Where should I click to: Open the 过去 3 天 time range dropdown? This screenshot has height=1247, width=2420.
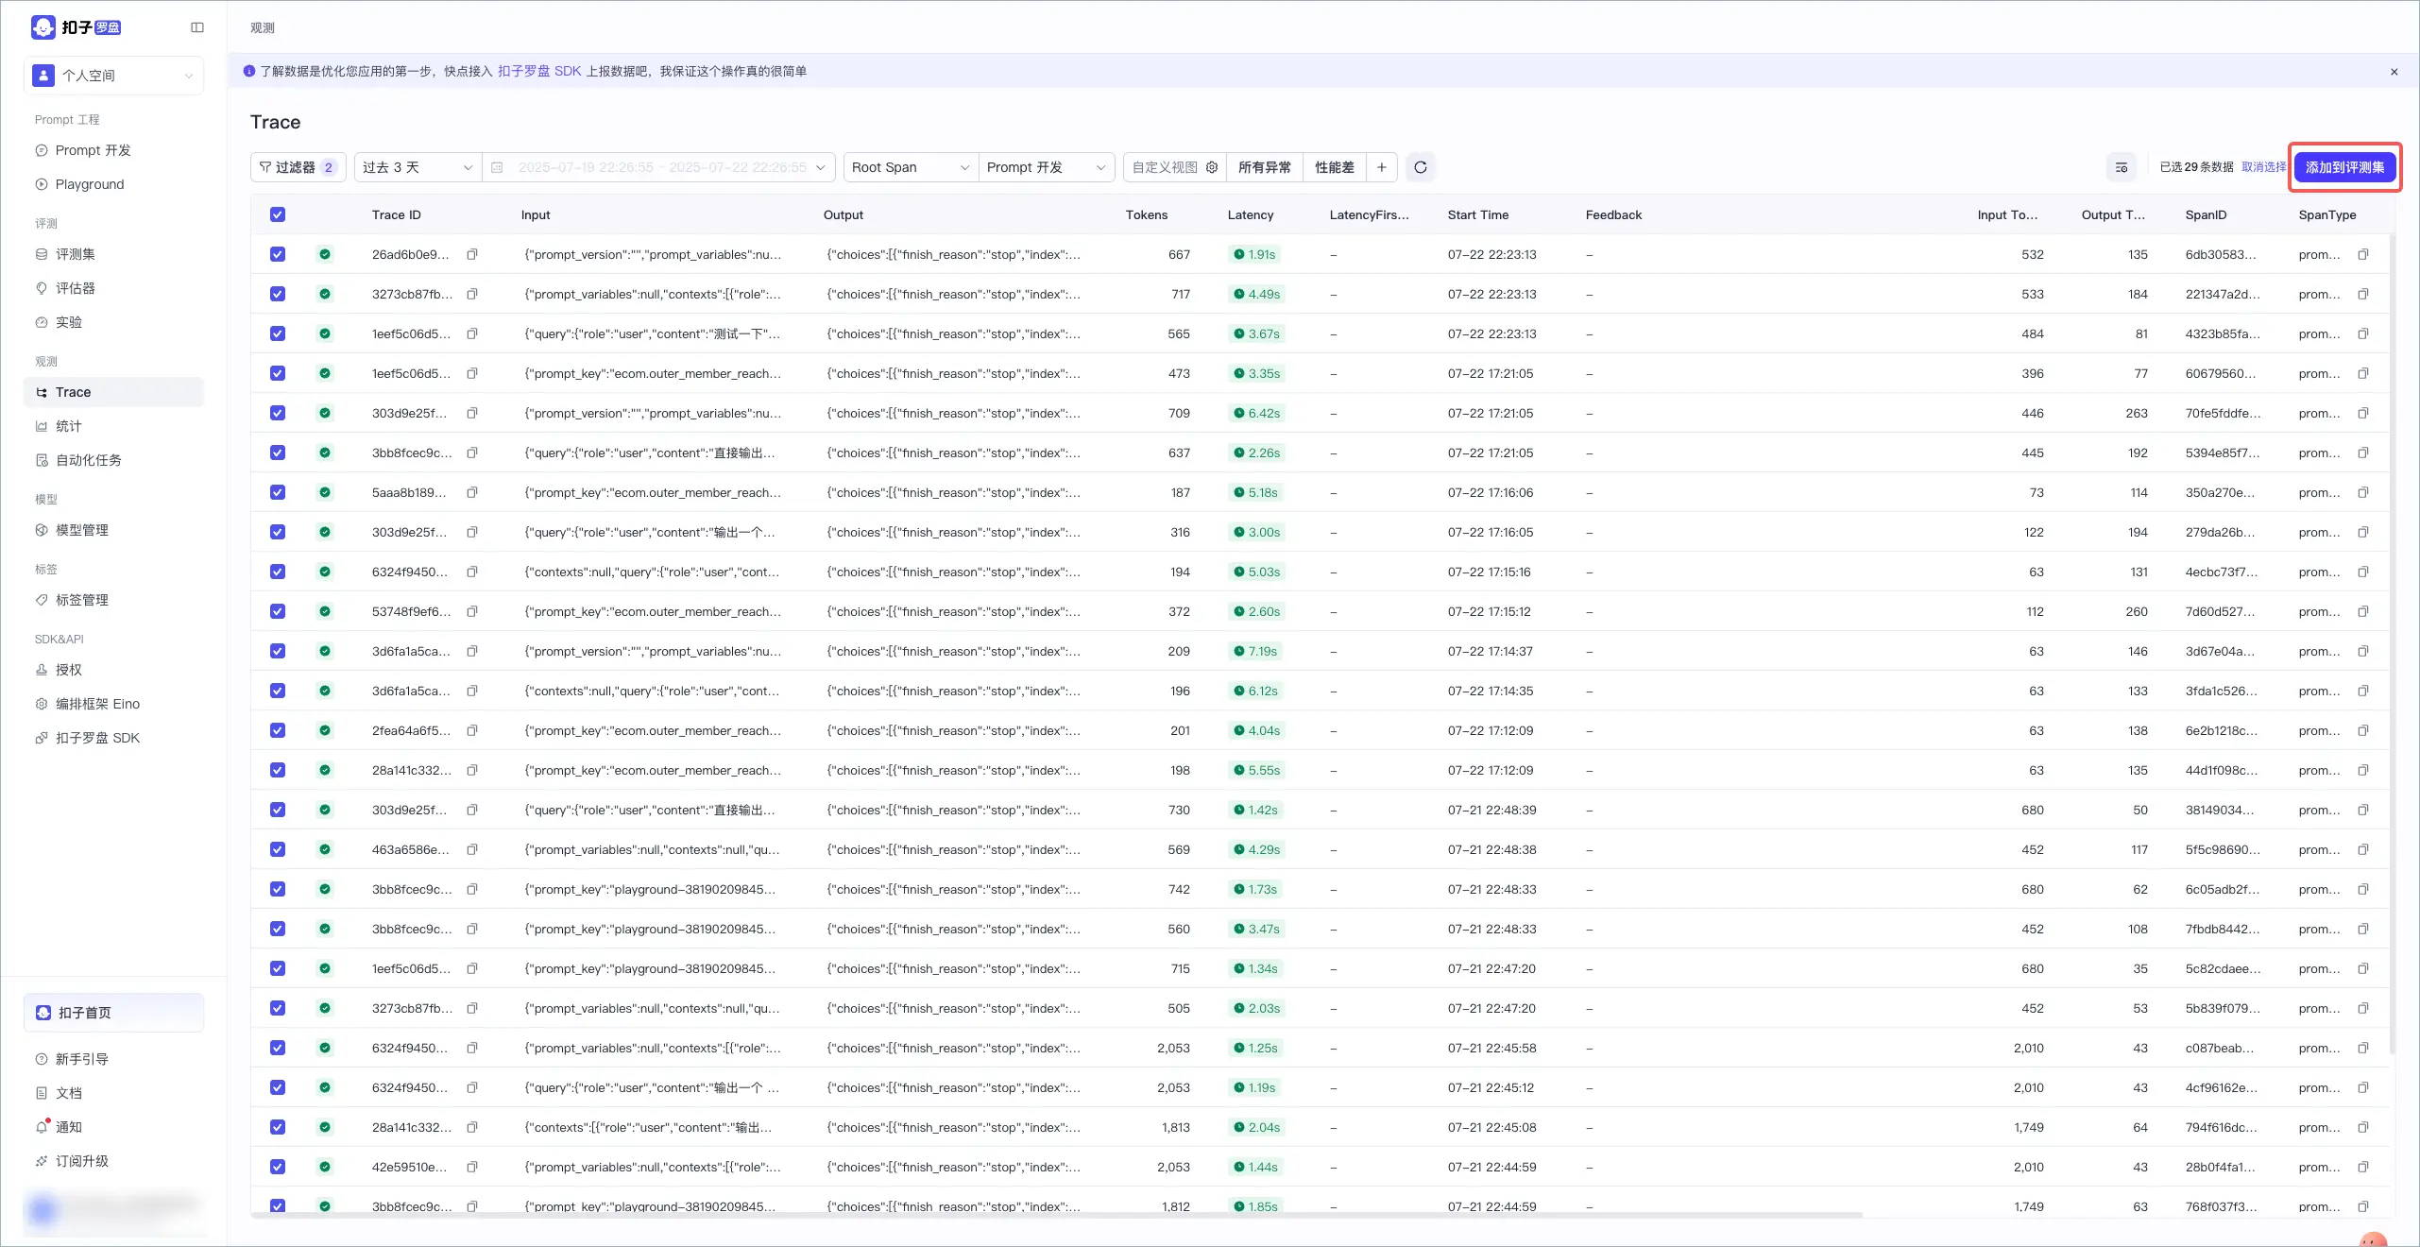pos(418,167)
